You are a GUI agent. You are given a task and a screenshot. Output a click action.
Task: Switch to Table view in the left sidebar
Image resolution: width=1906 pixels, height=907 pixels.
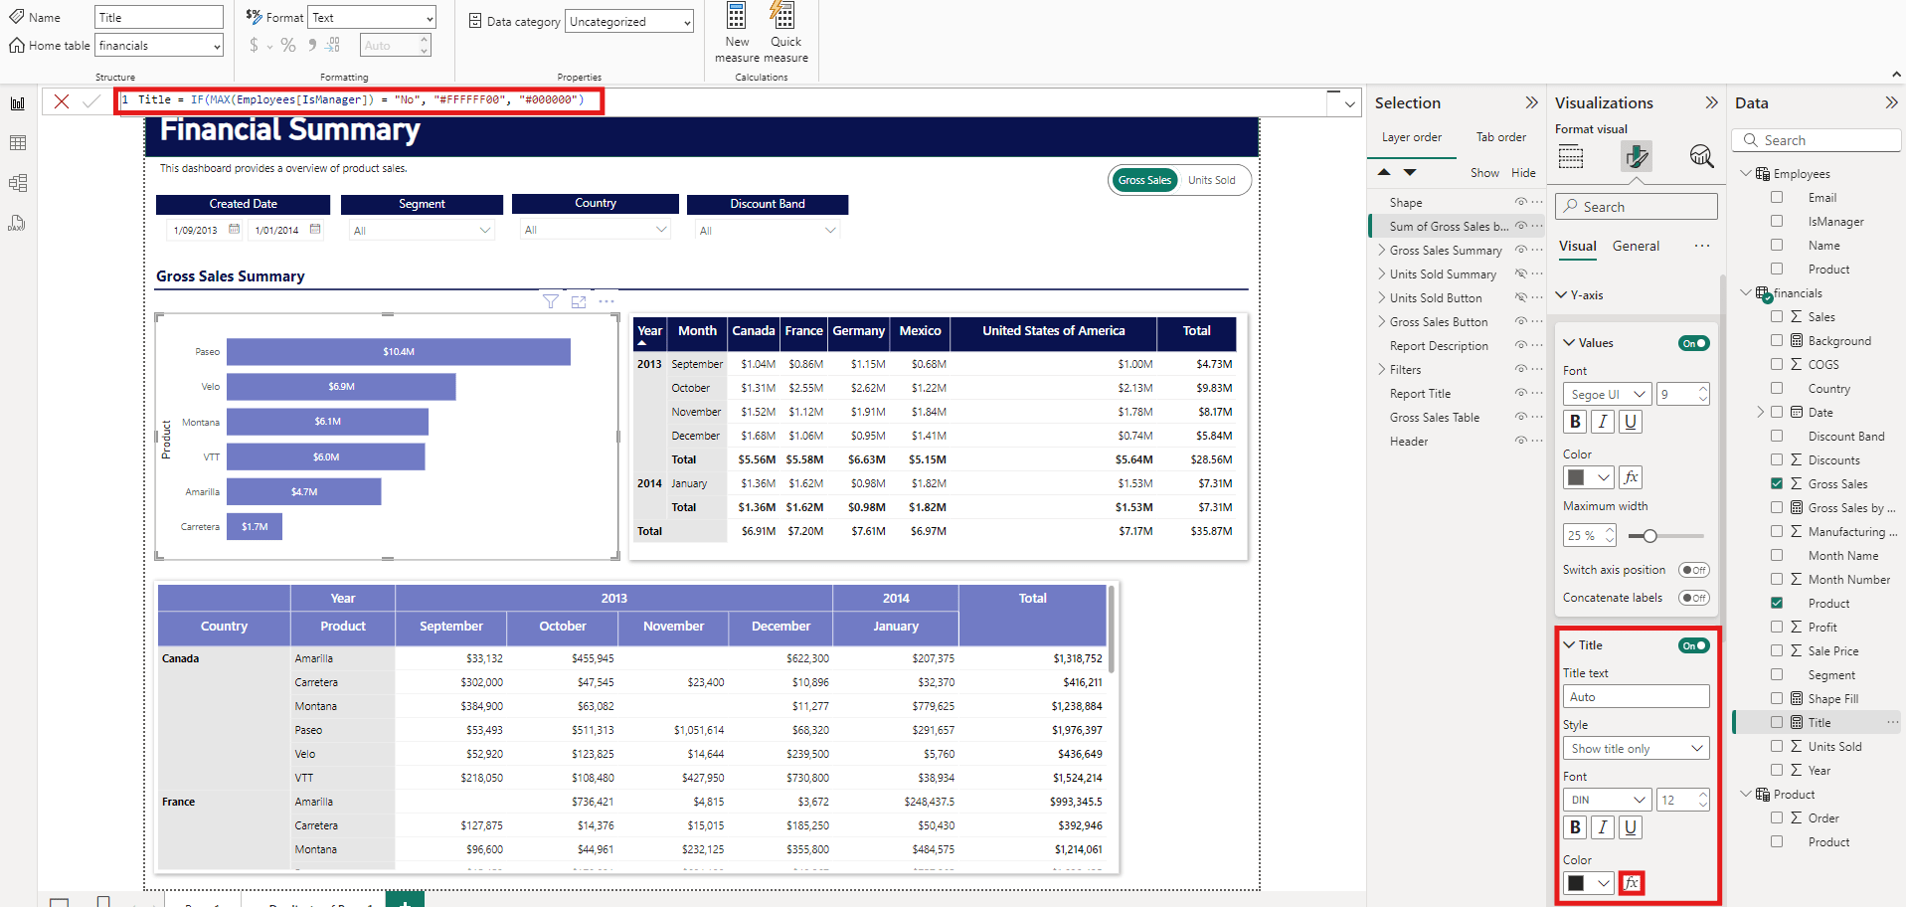(x=17, y=142)
